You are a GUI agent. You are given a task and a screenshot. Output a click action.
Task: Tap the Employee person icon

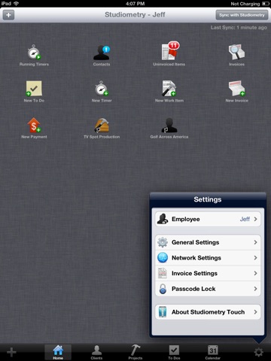[x=163, y=219]
